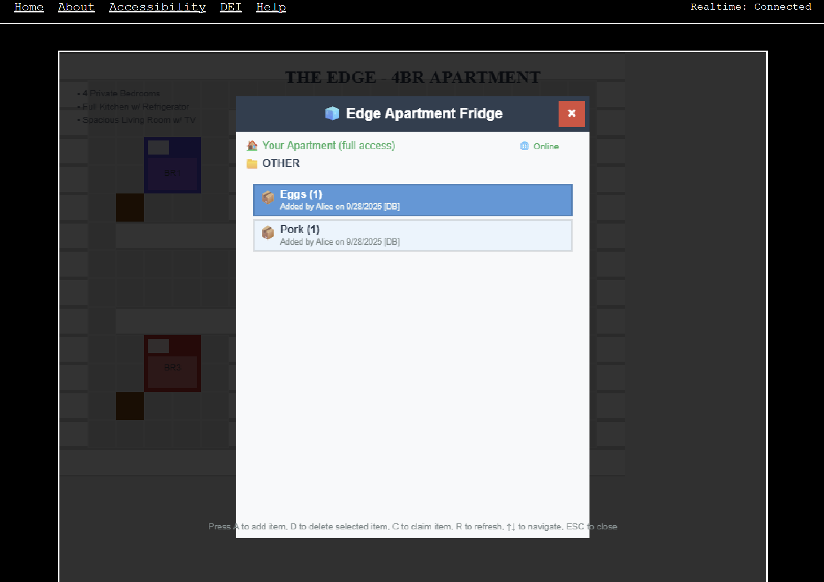
Task: Open the About page link
Action: [76, 7]
